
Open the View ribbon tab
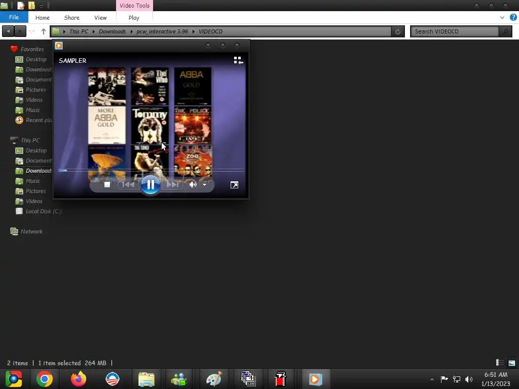100,18
